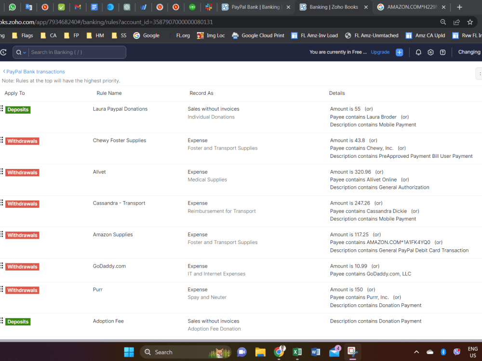Click the blue quick create plus button

pos(399,52)
